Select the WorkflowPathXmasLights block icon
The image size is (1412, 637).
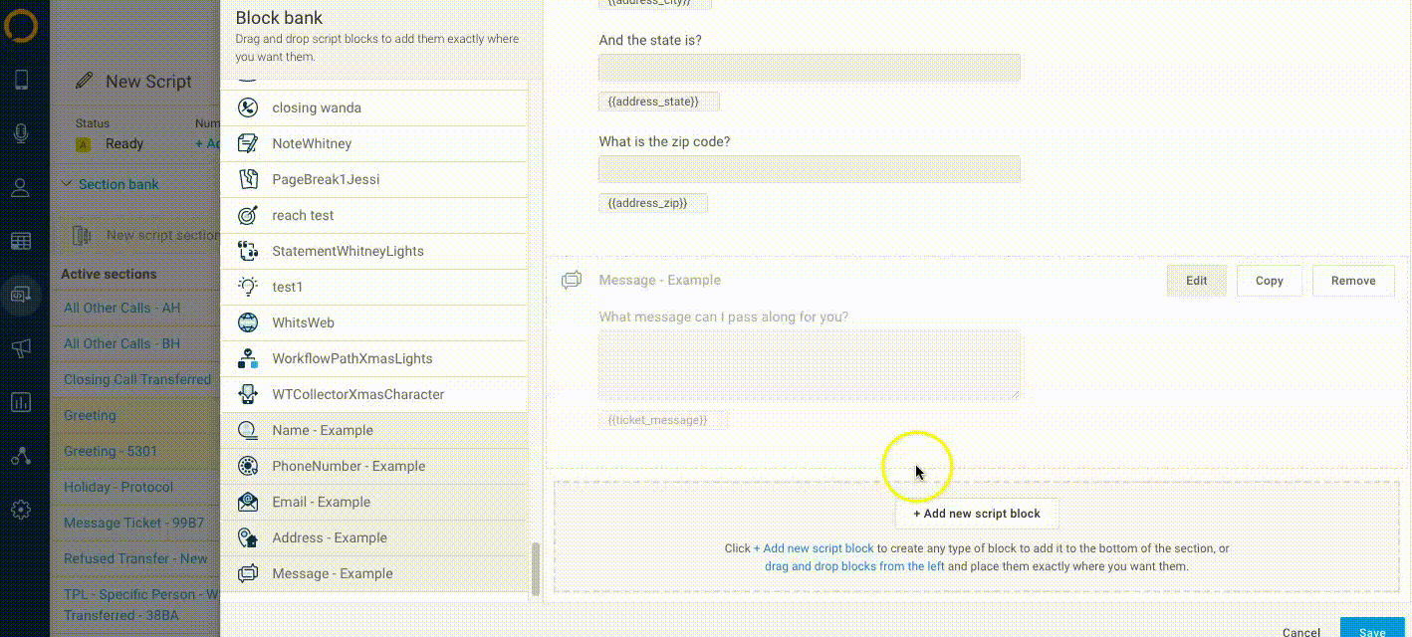click(248, 358)
